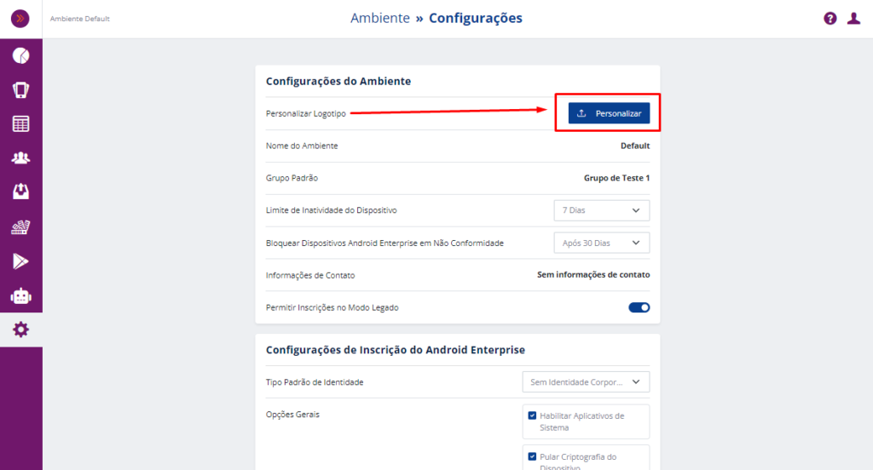The width and height of the screenshot is (873, 470).
Task: Open the inbox download icon in sidebar
Action: pyautogui.click(x=20, y=192)
